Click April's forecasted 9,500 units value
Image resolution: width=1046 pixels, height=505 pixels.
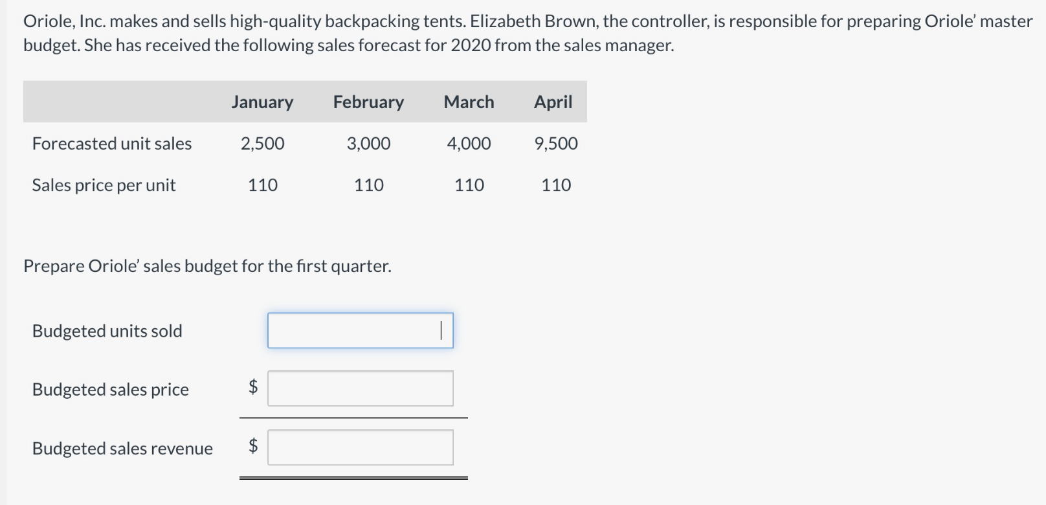555,144
